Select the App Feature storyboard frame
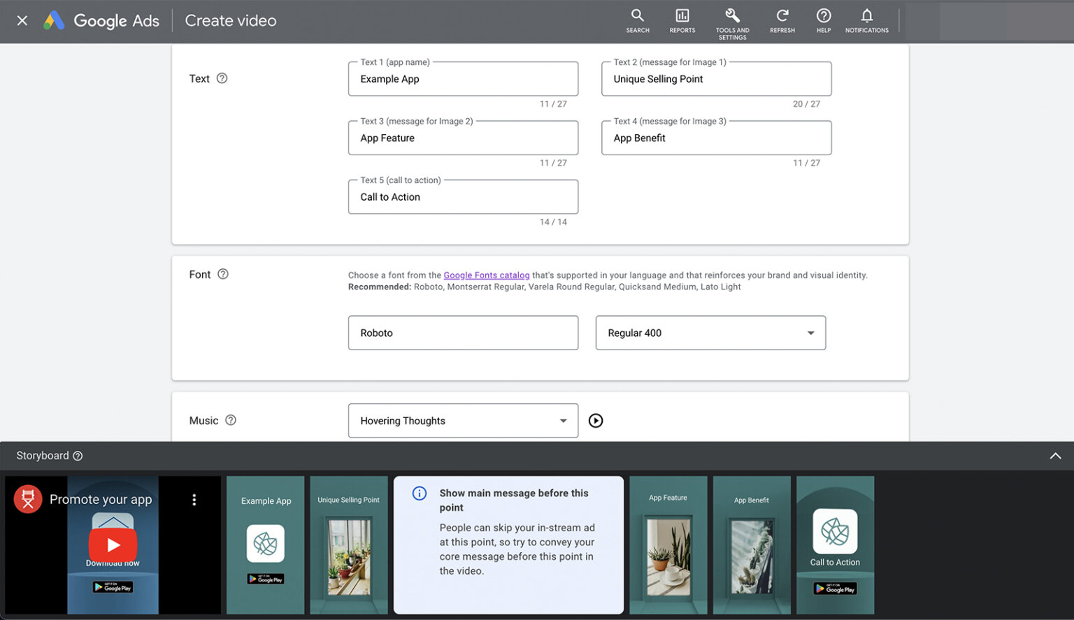 pyautogui.click(x=668, y=545)
